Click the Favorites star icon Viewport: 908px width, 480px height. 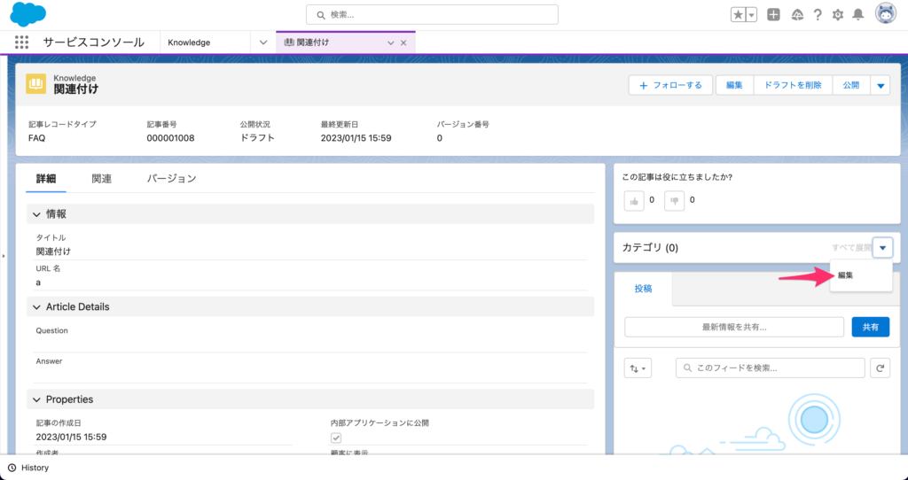[x=738, y=15]
